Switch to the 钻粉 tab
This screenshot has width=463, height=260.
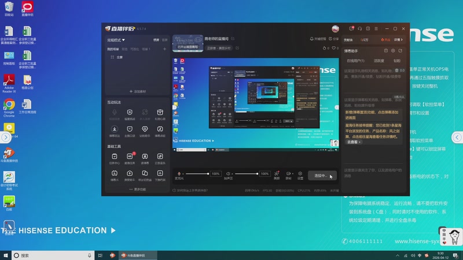(x=397, y=61)
